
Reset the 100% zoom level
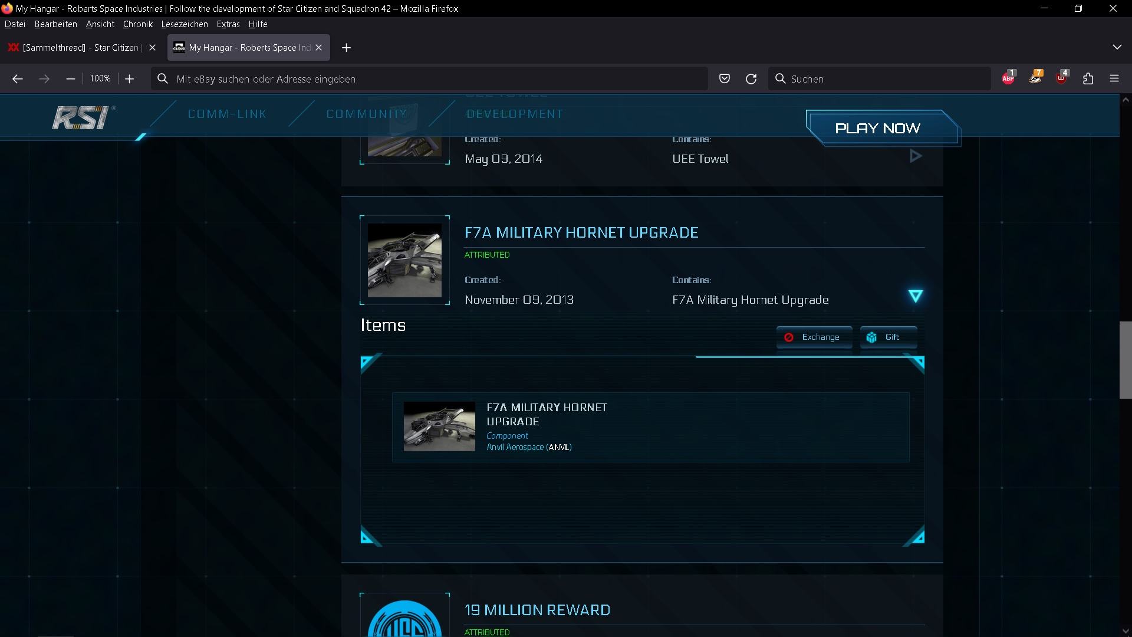coord(100,78)
